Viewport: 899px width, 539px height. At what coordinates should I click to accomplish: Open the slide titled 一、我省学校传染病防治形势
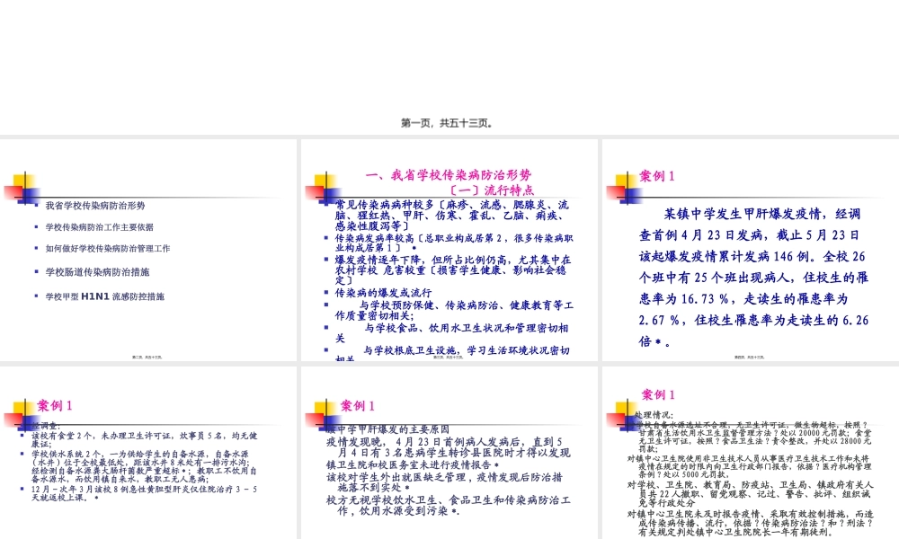coord(449,250)
